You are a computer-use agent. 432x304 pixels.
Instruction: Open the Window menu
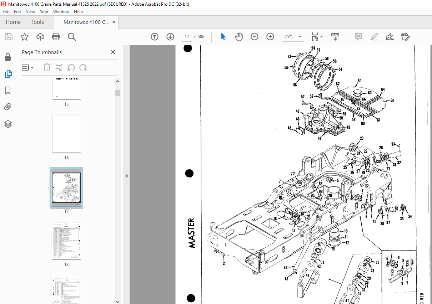point(61,12)
